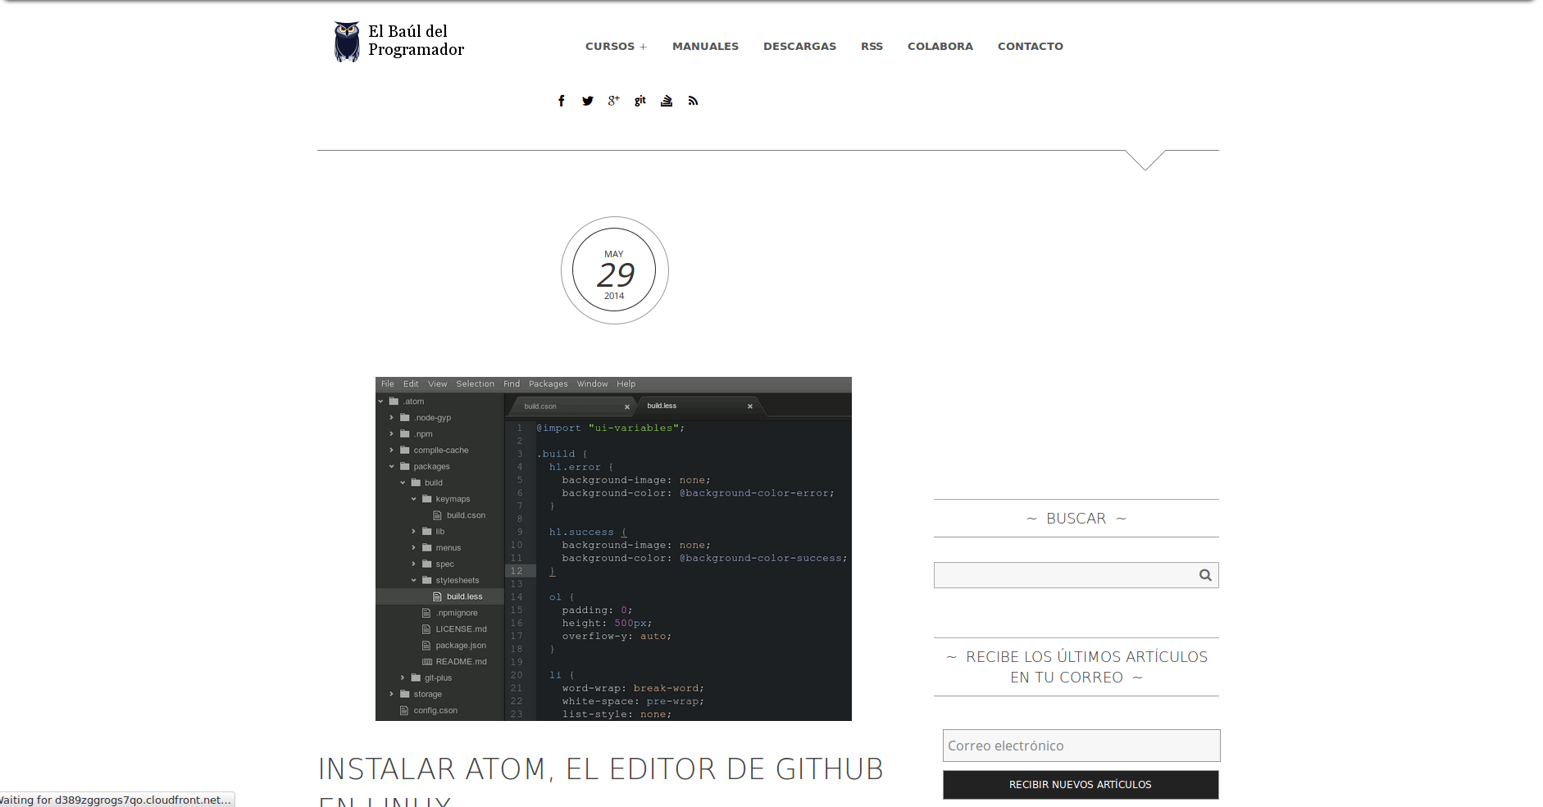Click the El Baúl del Programador site title
This screenshot has height=807, width=1543.
pos(416,41)
